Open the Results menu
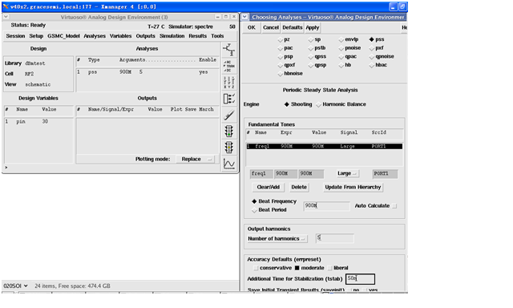The image size is (513, 308). click(x=198, y=36)
